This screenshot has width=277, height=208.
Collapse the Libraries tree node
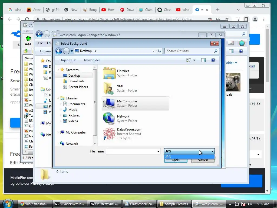(x=58, y=98)
